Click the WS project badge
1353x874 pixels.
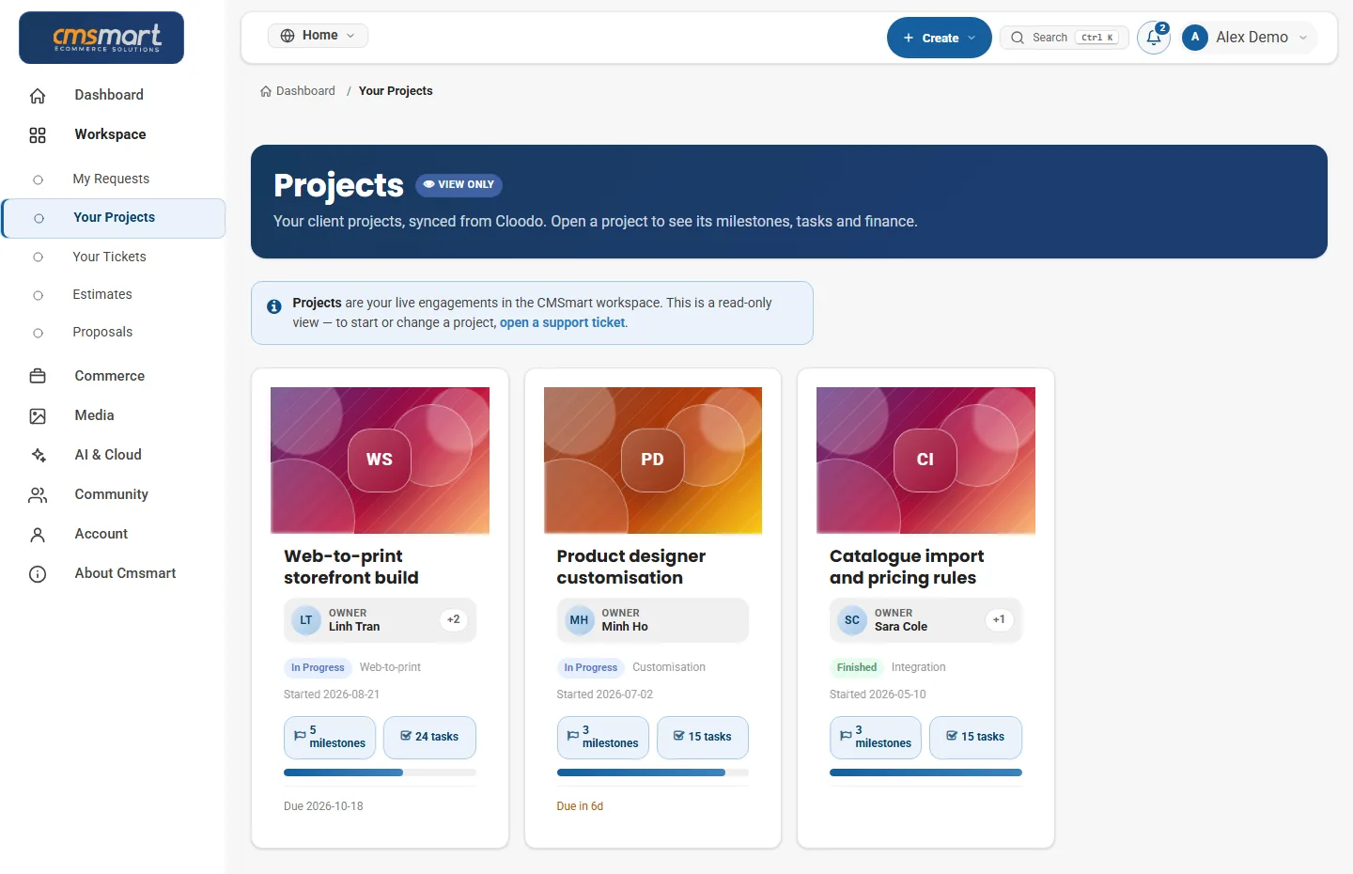380,460
